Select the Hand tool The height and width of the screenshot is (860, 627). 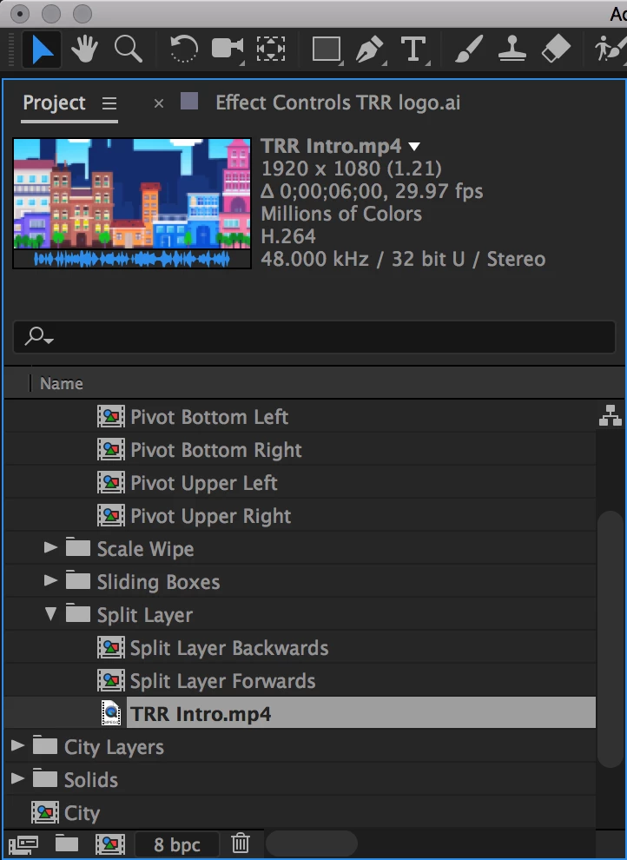[84, 50]
